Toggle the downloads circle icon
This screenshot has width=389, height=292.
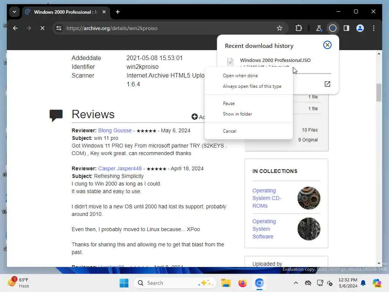(x=333, y=28)
